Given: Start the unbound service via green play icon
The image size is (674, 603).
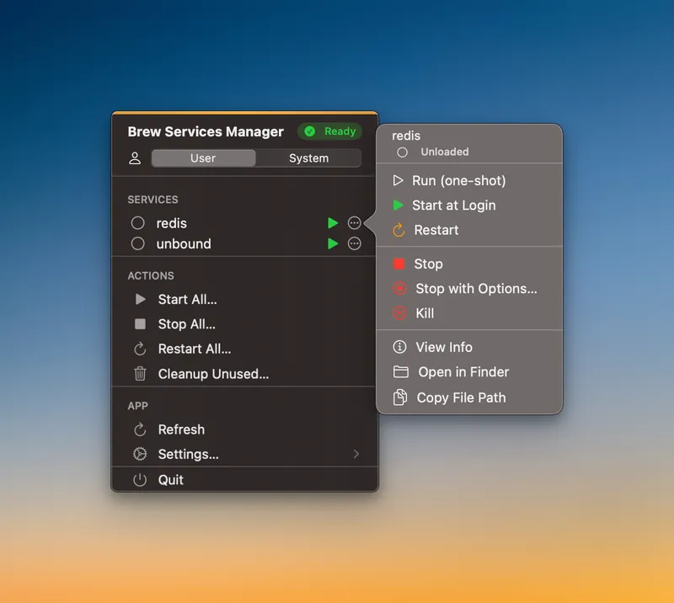Looking at the screenshot, I should pos(332,243).
